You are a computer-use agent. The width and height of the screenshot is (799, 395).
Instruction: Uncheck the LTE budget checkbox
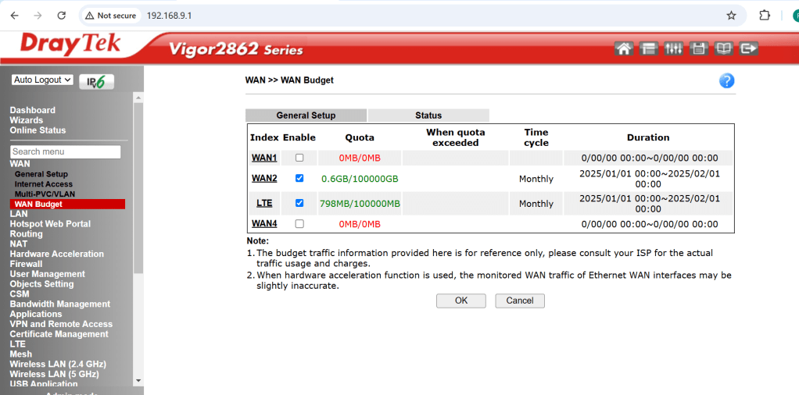point(299,203)
